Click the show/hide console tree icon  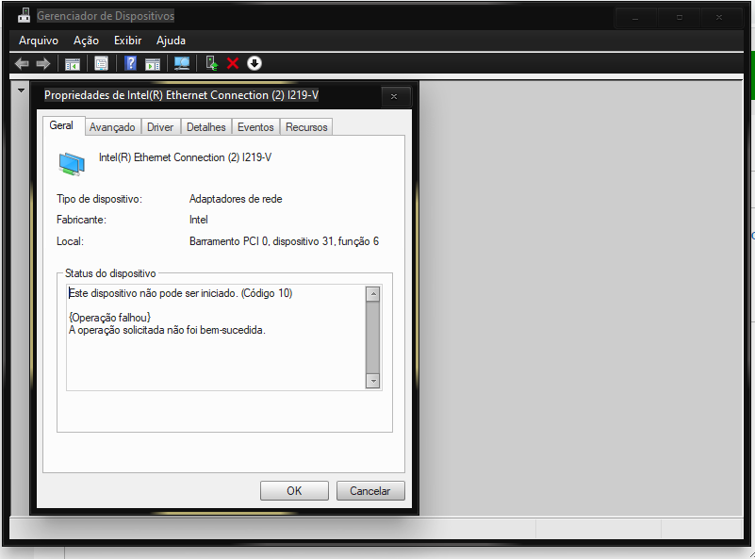tap(72, 63)
